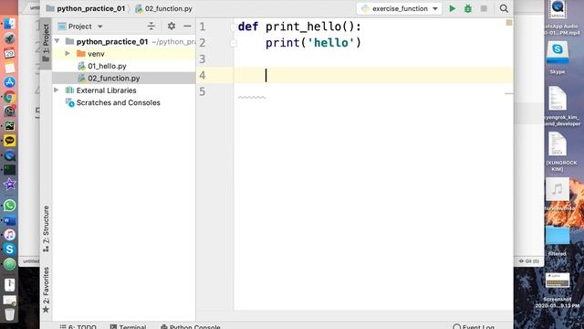Open the Trash in the dock
The height and width of the screenshot is (329, 584).
click(9, 314)
